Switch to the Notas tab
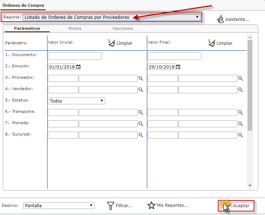The height and width of the screenshot is (215, 265). point(75,28)
